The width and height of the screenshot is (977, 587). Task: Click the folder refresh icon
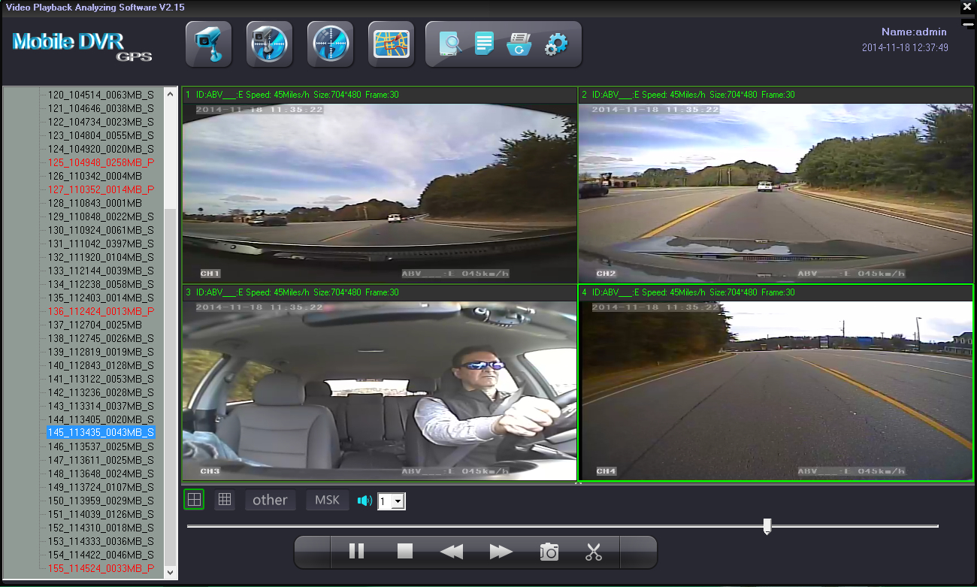pos(519,44)
